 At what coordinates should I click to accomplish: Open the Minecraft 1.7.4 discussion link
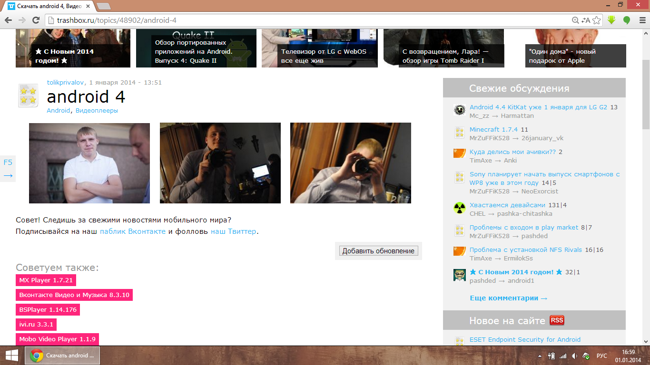pyautogui.click(x=493, y=129)
